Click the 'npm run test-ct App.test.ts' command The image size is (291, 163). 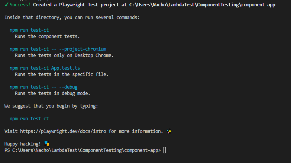click(45, 68)
